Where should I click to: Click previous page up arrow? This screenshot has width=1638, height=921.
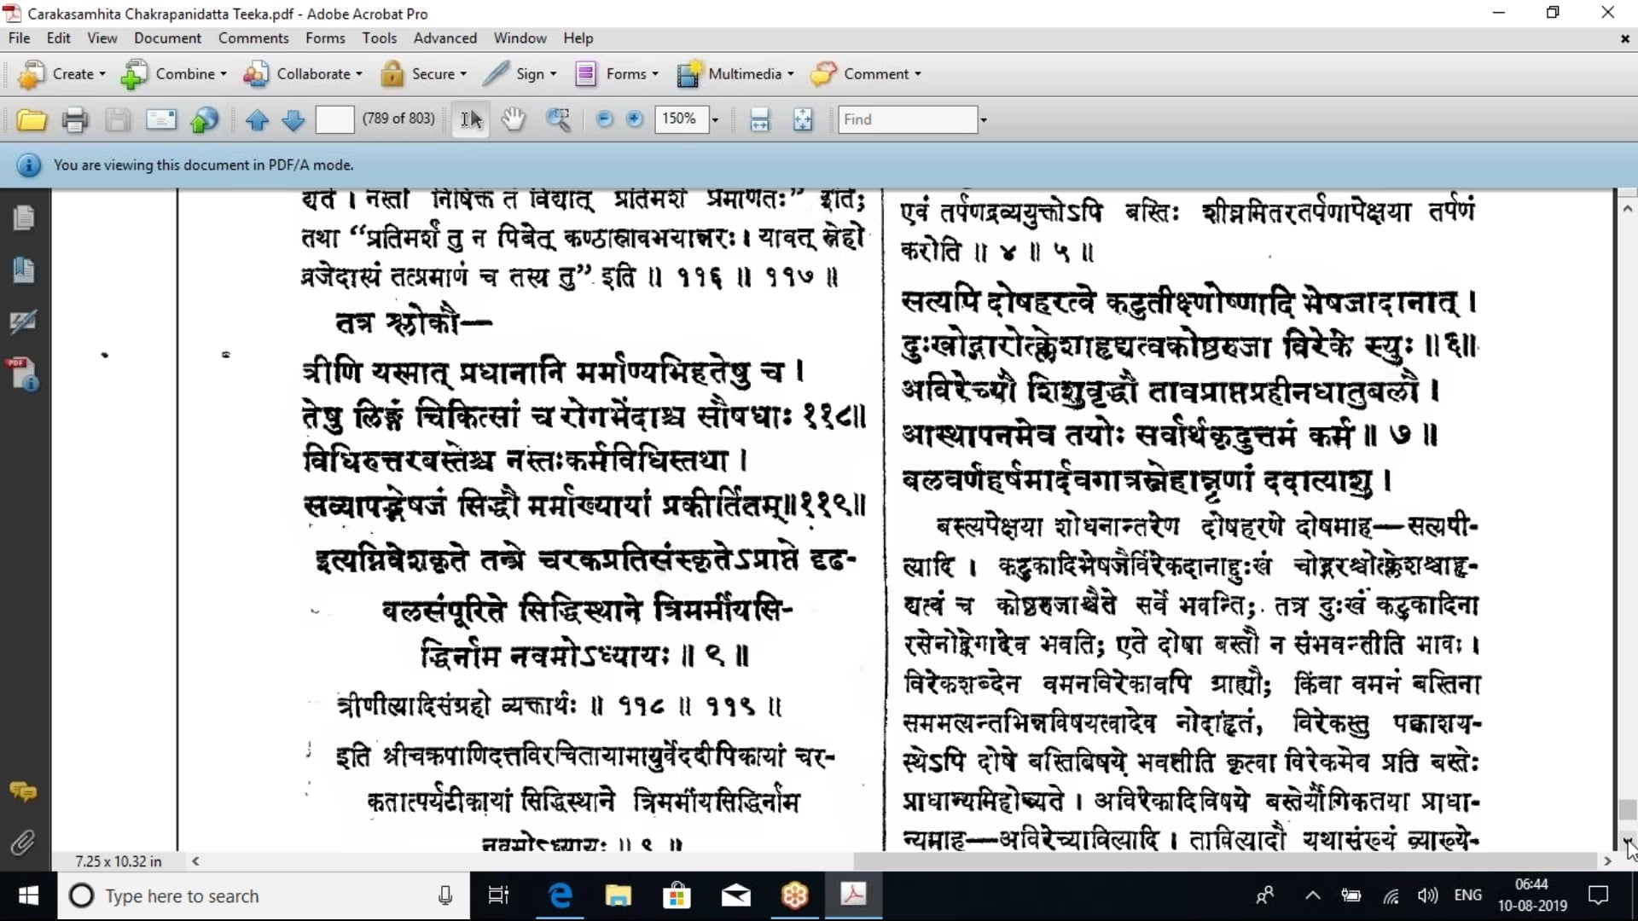[x=257, y=119]
